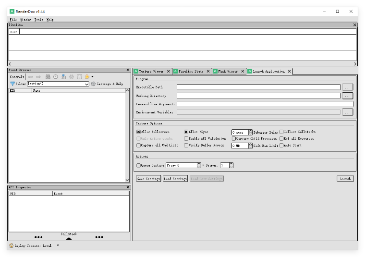Image resolution: width=365 pixels, height=257 pixels.
Task: Open the Window menu
Action: [x=25, y=20]
